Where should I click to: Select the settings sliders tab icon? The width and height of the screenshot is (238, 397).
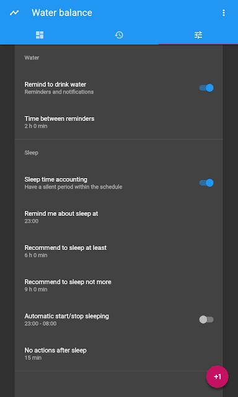tap(198, 35)
